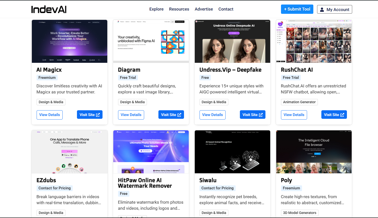Click Design & Media tag on Diagram

(133, 102)
